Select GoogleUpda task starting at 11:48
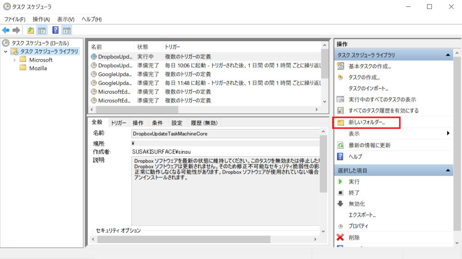The image size is (462, 259). click(x=205, y=83)
